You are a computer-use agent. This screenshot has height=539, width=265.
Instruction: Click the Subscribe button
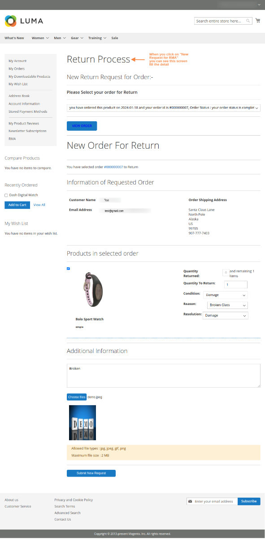[249, 501]
